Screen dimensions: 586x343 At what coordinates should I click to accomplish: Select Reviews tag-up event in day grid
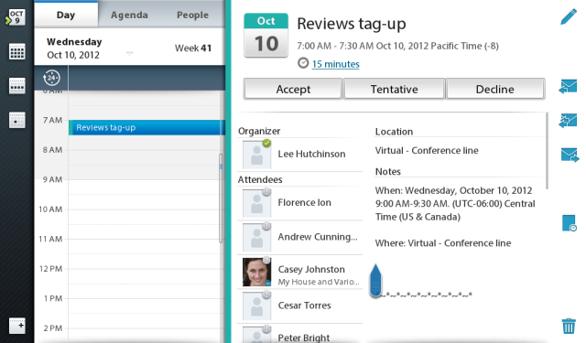[146, 127]
